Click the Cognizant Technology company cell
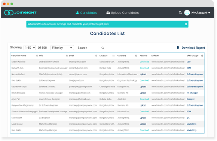Screen dimensions: 217x141 tap(127, 80)
